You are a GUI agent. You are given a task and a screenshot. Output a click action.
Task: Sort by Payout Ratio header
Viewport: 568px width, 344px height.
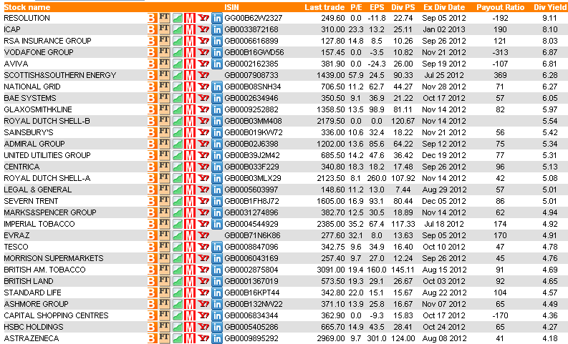[500, 7]
